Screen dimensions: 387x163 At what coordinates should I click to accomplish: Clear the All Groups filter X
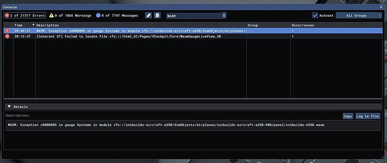pos(380,15)
